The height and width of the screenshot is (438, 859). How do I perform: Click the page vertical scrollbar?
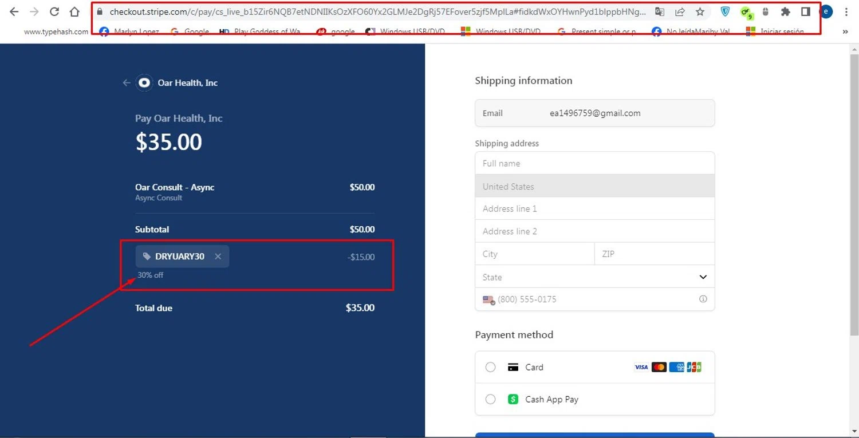pyautogui.click(x=854, y=195)
